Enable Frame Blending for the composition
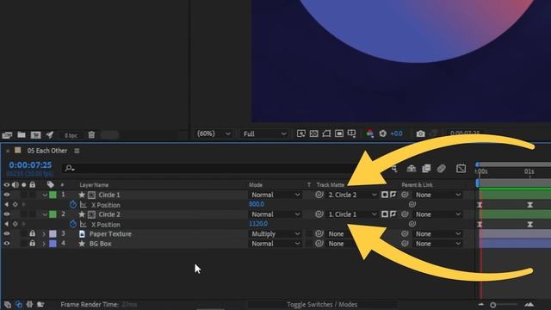 tap(426, 169)
